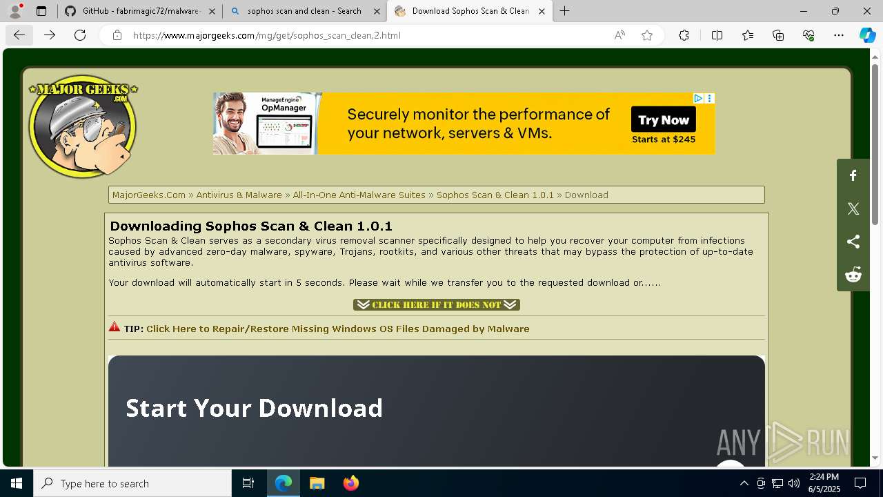Share page on Facebook
The width and height of the screenshot is (883, 497).
pyautogui.click(x=853, y=175)
